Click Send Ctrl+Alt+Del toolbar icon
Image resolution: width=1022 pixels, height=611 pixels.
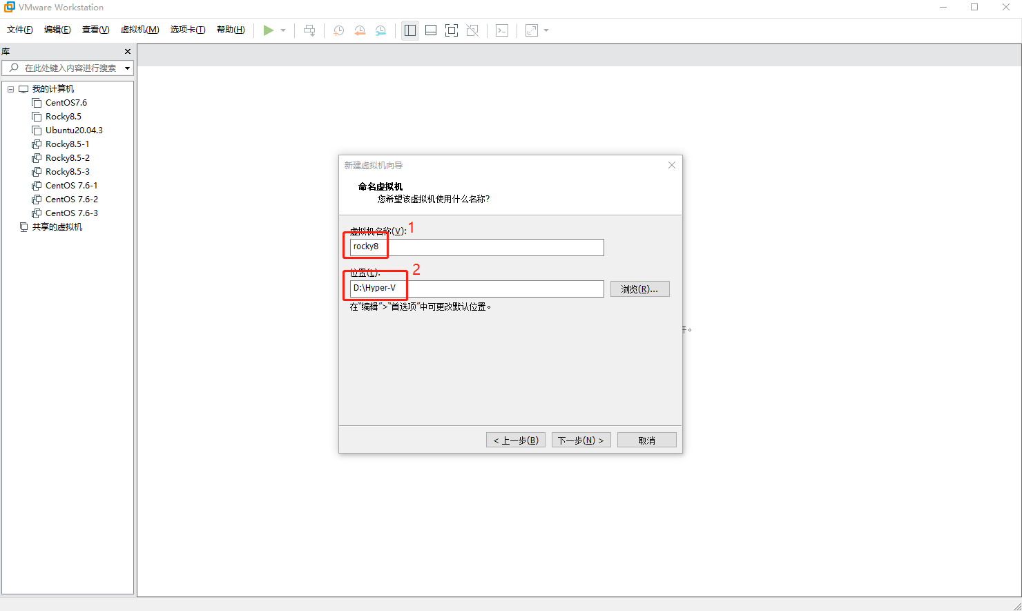(309, 30)
